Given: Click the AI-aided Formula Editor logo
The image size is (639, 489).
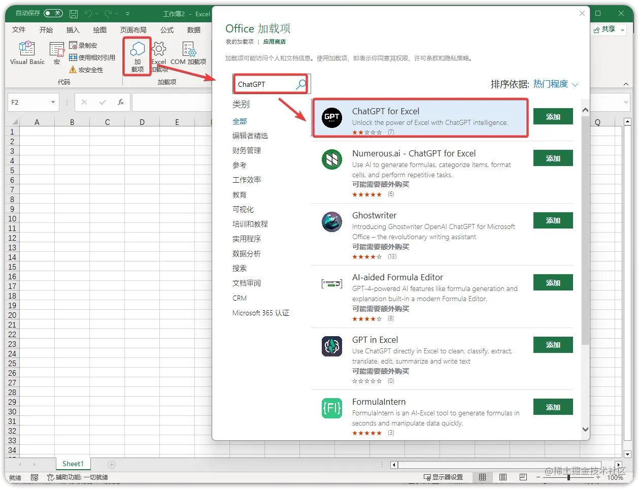Looking at the screenshot, I should click(332, 284).
